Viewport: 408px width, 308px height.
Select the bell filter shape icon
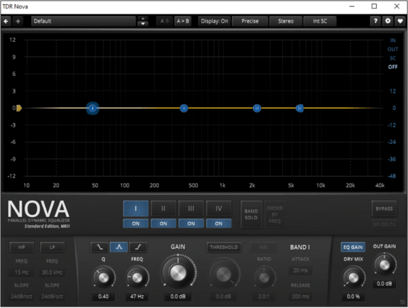pyautogui.click(x=119, y=247)
